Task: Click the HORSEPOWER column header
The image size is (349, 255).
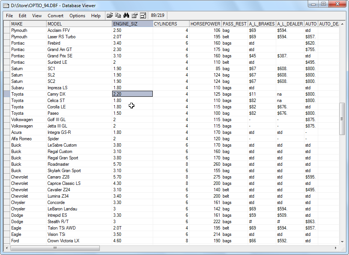Action: [x=205, y=24]
